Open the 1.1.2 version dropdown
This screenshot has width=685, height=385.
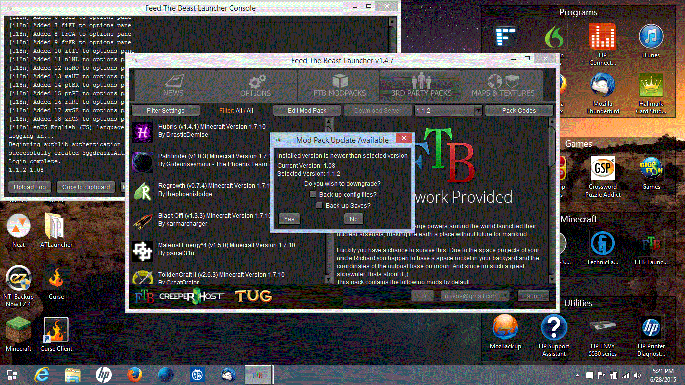click(x=448, y=110)
